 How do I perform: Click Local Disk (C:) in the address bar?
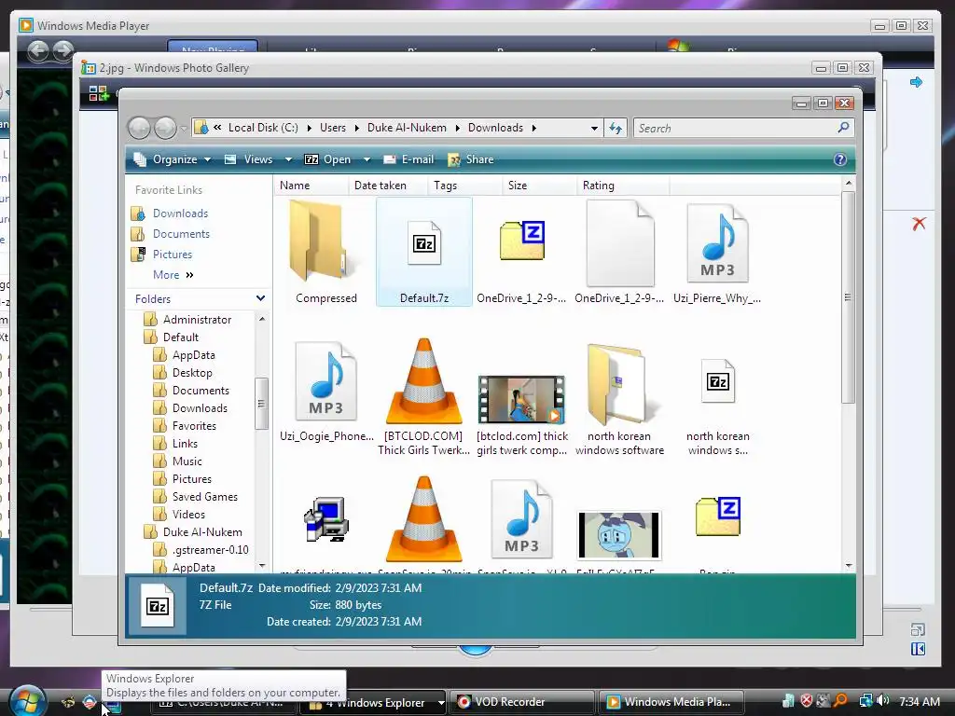click(263, 128)
